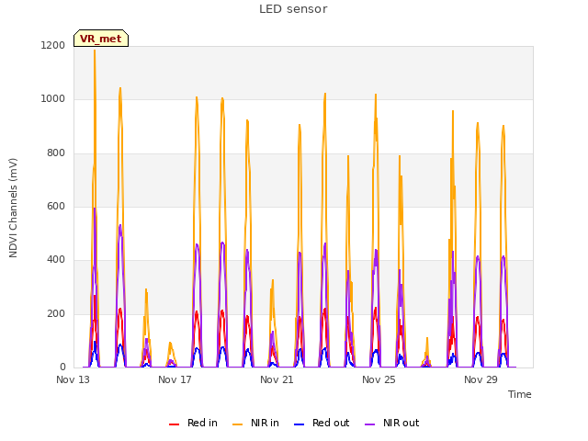
Task: Click the 400 y-axis tick label
Action: [x=56, y=259]
